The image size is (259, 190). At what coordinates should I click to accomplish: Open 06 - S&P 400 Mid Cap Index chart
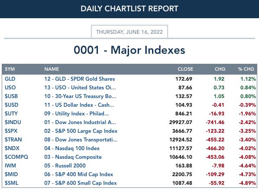coord(79,174)
